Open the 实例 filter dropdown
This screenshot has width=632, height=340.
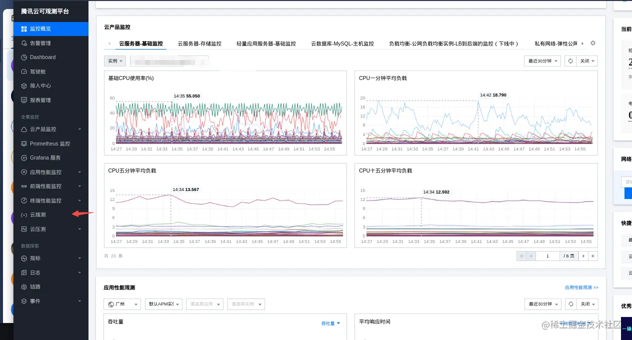[x=115, y=61]
